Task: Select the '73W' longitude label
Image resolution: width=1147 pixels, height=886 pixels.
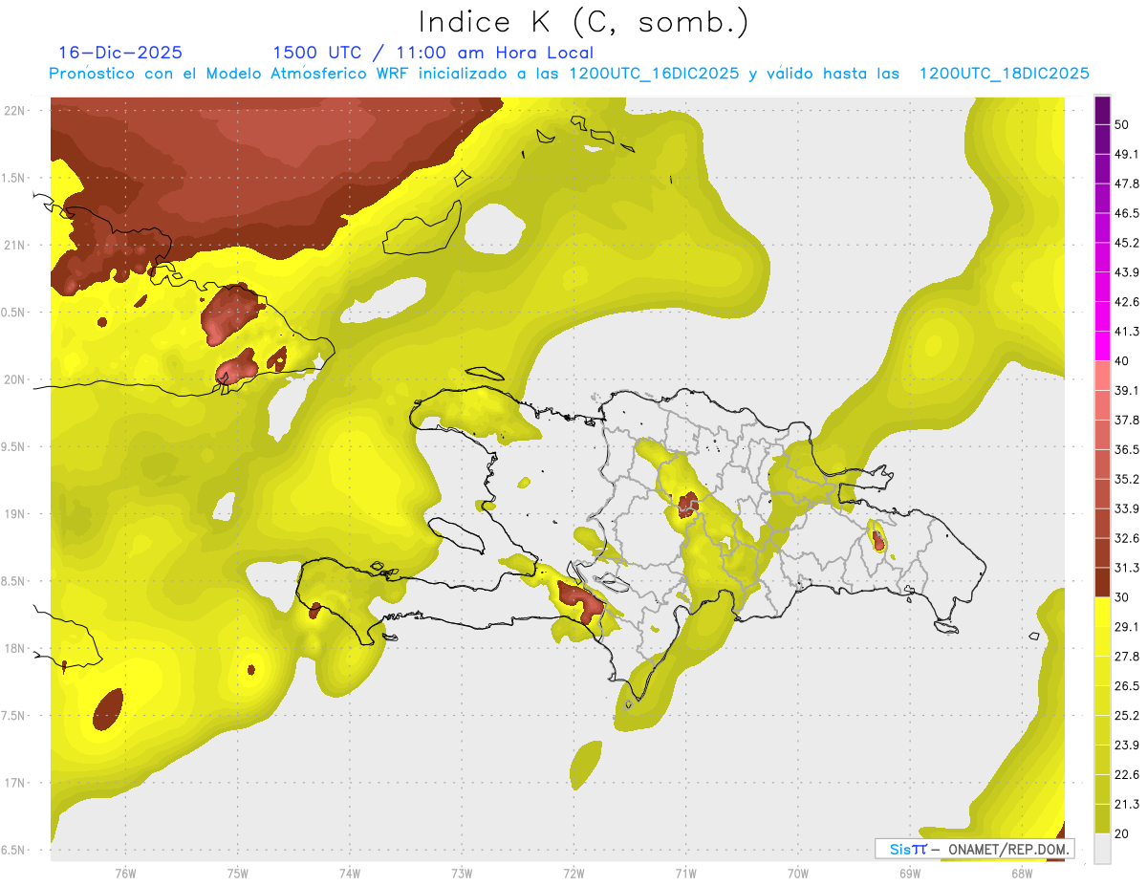Action: point(462,873)
